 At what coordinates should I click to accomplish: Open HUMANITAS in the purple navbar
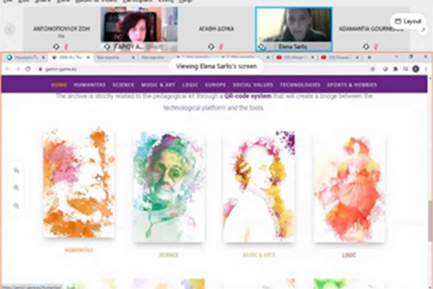click(90, 85)
